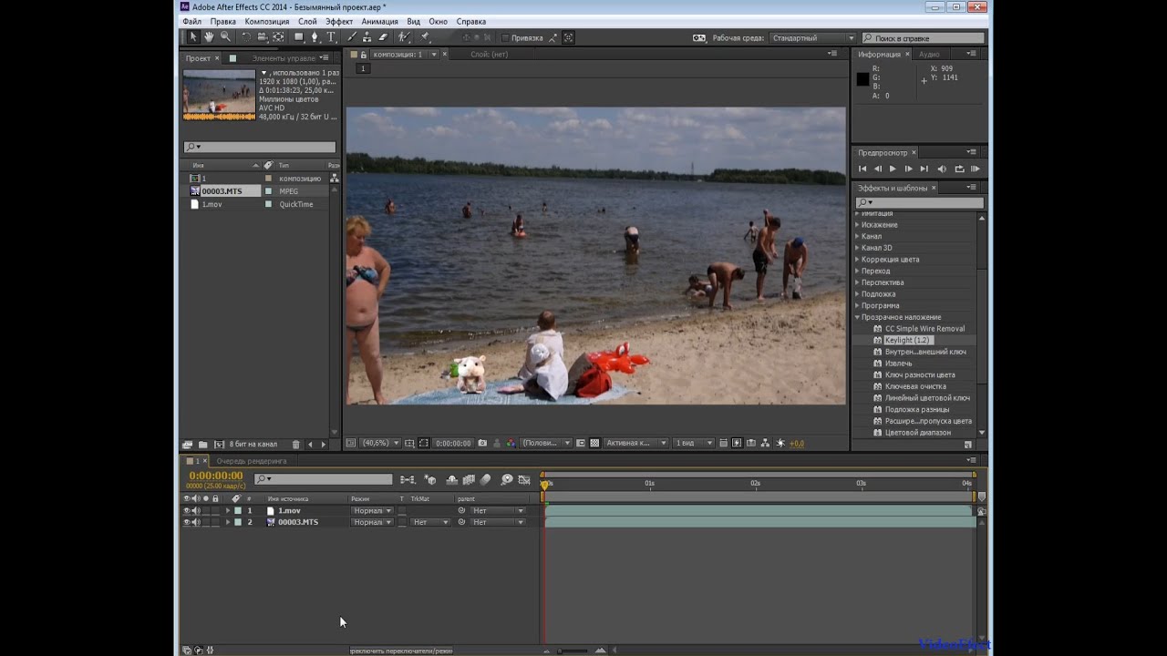Select the Pen tool
Image resolution: width=1167 pixels, height=656 pixels.
315,37
